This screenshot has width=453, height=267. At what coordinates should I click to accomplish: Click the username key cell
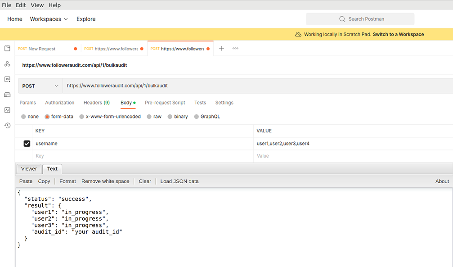coord(143,144)
